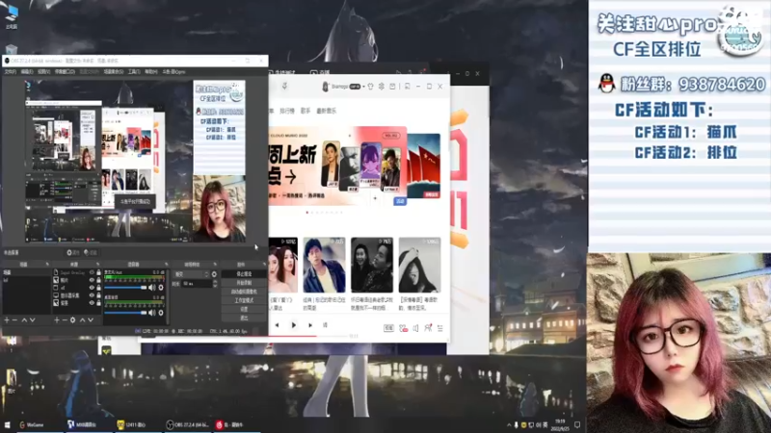Adjust the 麦克风/Aux volume slider
Screen dimensions: 771x433
125,287
